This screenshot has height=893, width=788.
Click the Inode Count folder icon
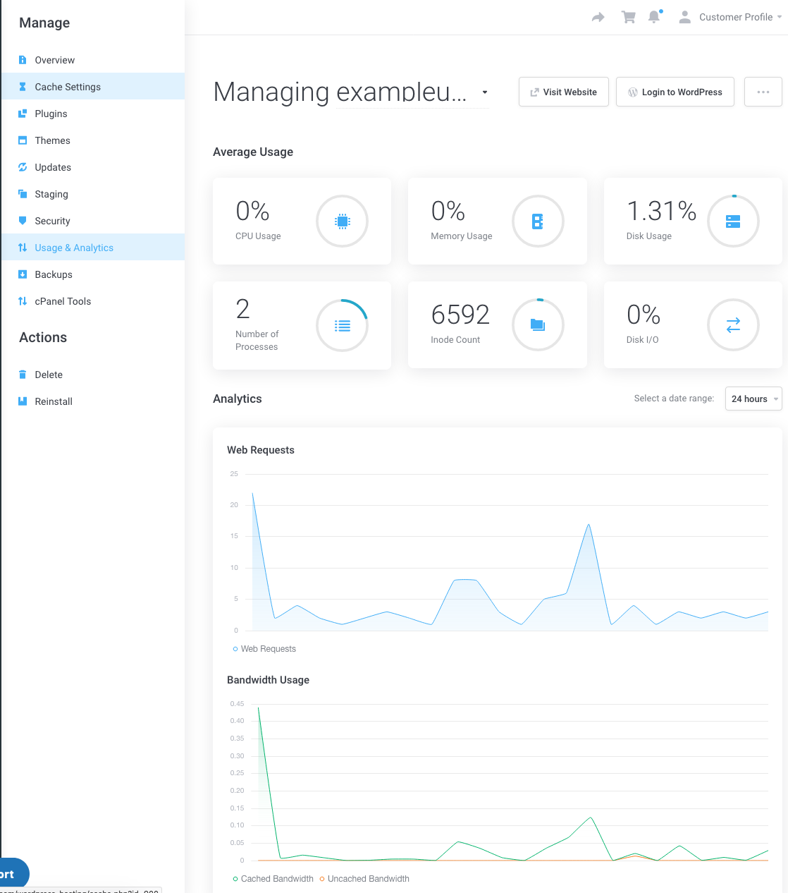pyautogui.click(x=538, y=325)
